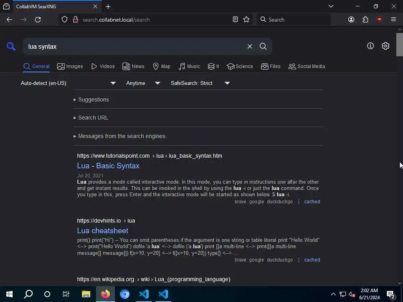Image resolution: width=403 pixels, height=302 pixels.
Task: Show hidden tray icons chevron
Action: click(x=333, y=294)
